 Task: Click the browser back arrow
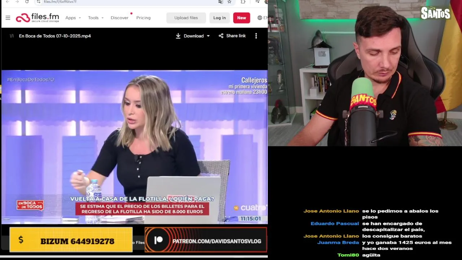8,2
